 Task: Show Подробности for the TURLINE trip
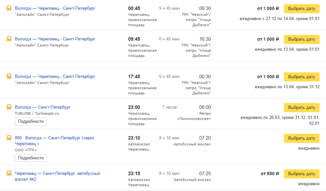click(x=31, y=122)
